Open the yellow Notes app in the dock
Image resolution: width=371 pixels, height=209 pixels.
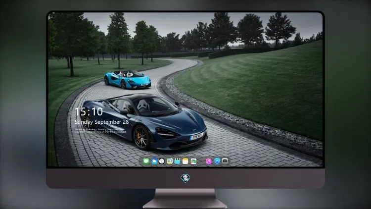pos(185,161)
